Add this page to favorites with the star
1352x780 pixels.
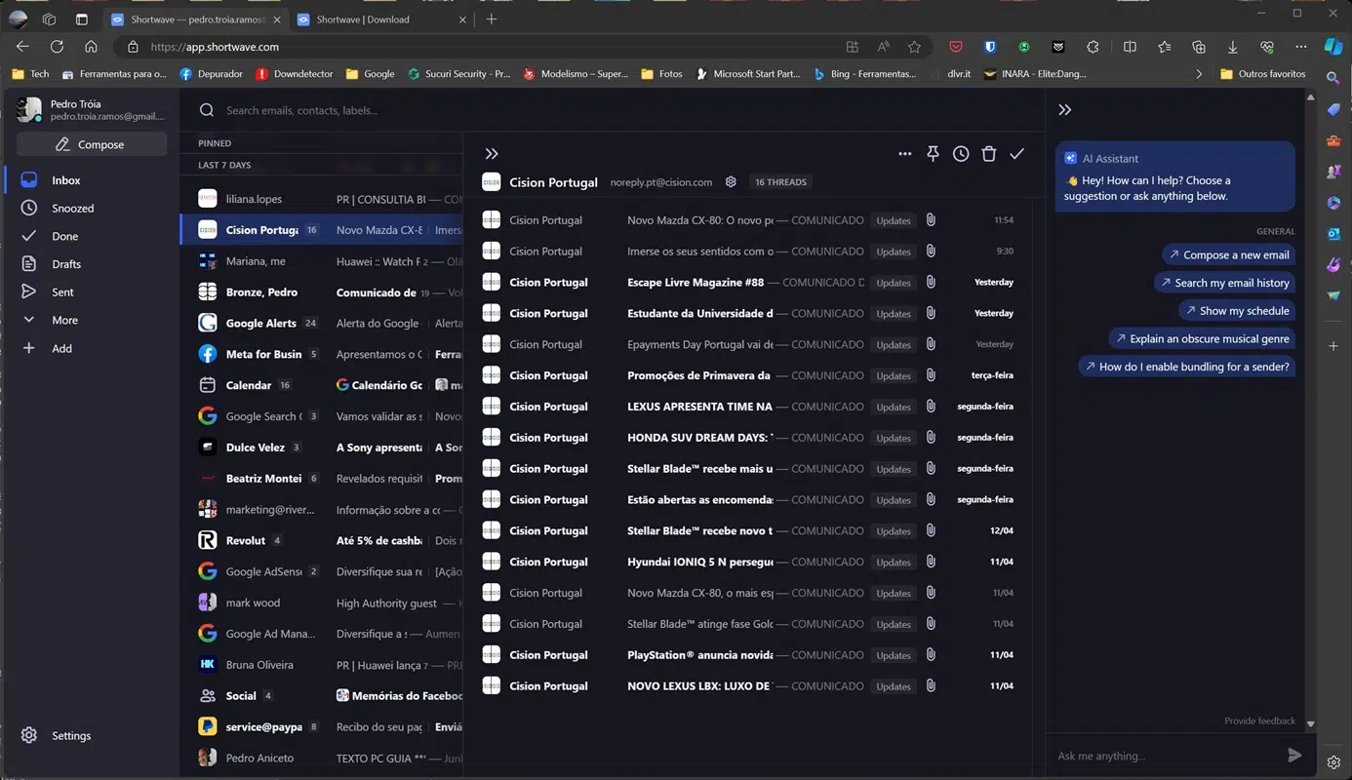click(914, 47)
